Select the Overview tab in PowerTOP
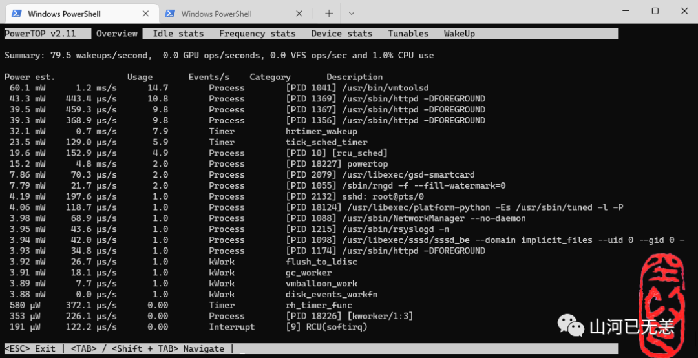The image size is (698, 358). [117, 34]
